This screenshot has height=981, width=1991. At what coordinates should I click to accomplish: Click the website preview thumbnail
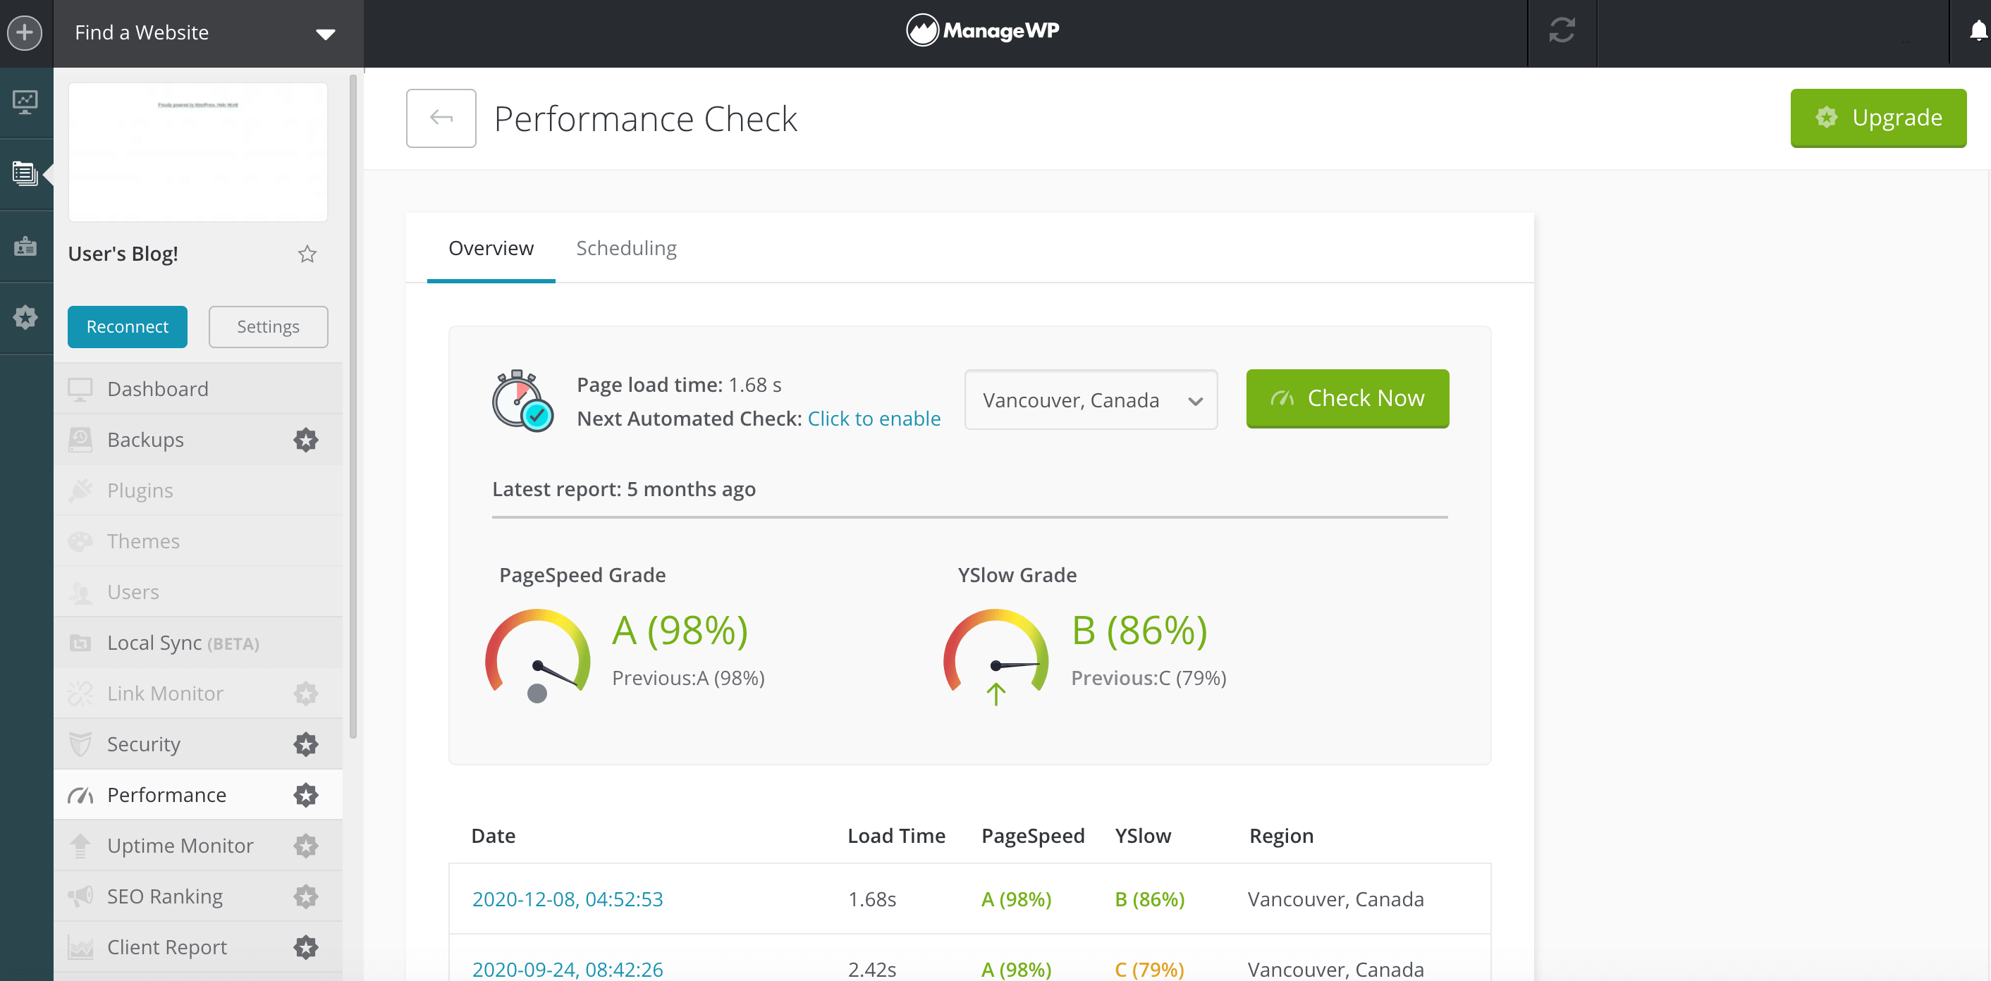point(198,152)
